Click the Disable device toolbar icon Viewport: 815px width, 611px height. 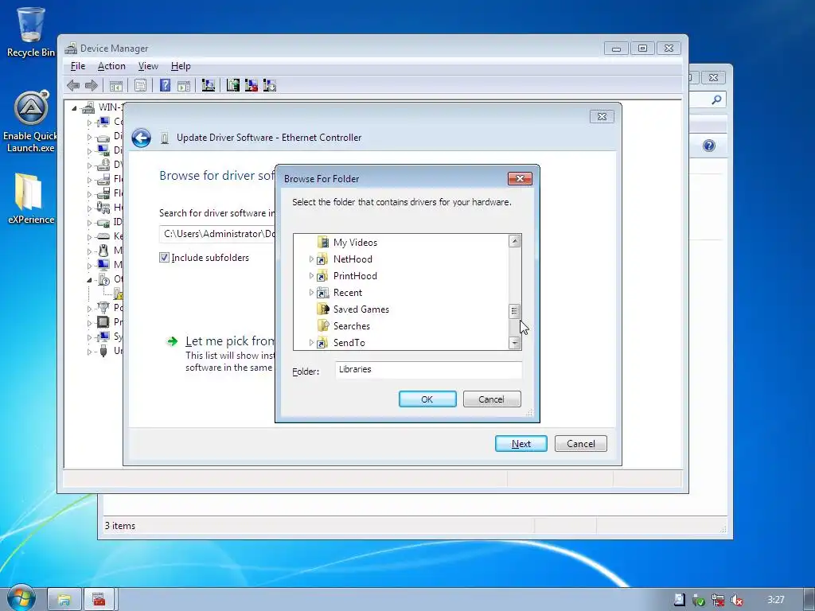pos(270,85)
